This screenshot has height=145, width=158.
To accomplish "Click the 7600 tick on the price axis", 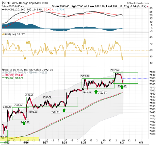I will tap(152, 78).
